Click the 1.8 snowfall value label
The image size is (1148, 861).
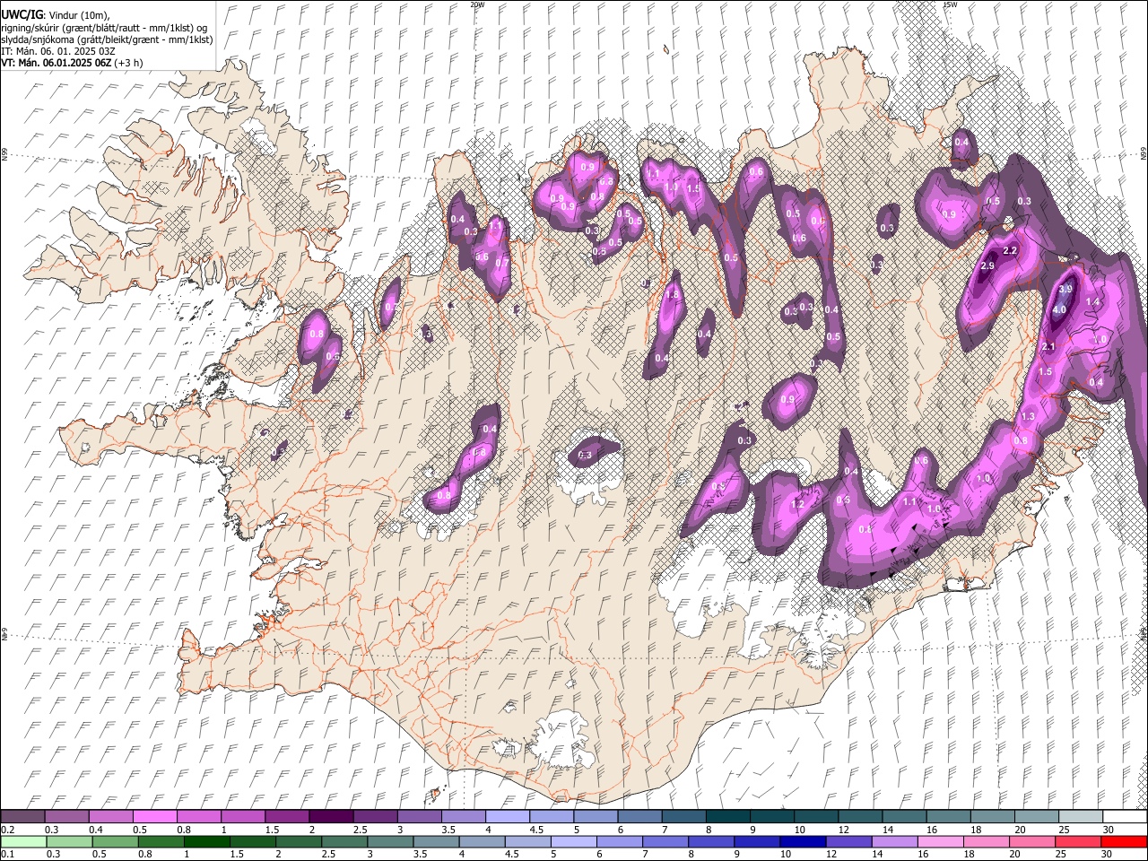tap(673, 294)
